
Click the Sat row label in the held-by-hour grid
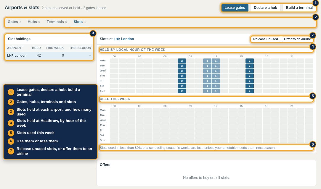(x=102, y=86)
